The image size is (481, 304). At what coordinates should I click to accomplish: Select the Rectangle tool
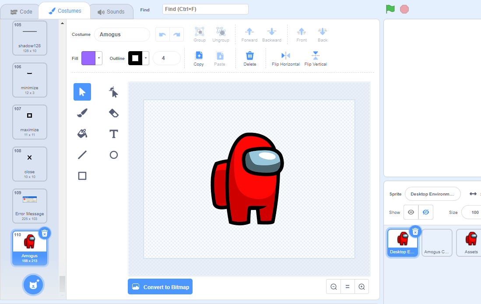point(82,175)
